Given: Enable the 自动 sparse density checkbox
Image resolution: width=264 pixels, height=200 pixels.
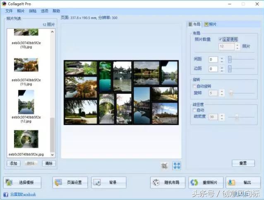Looking at the screenshot, I should point(194,110).
